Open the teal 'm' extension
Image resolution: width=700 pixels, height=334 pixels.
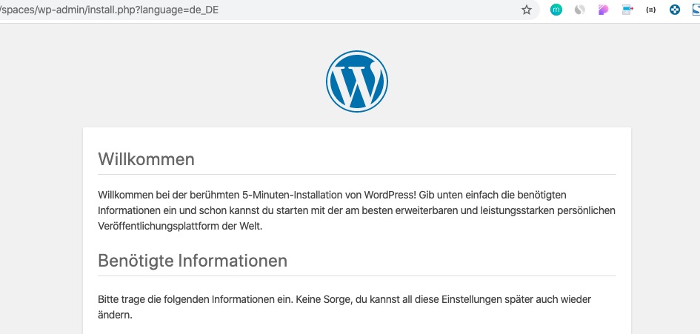click(x=556, y=10)
